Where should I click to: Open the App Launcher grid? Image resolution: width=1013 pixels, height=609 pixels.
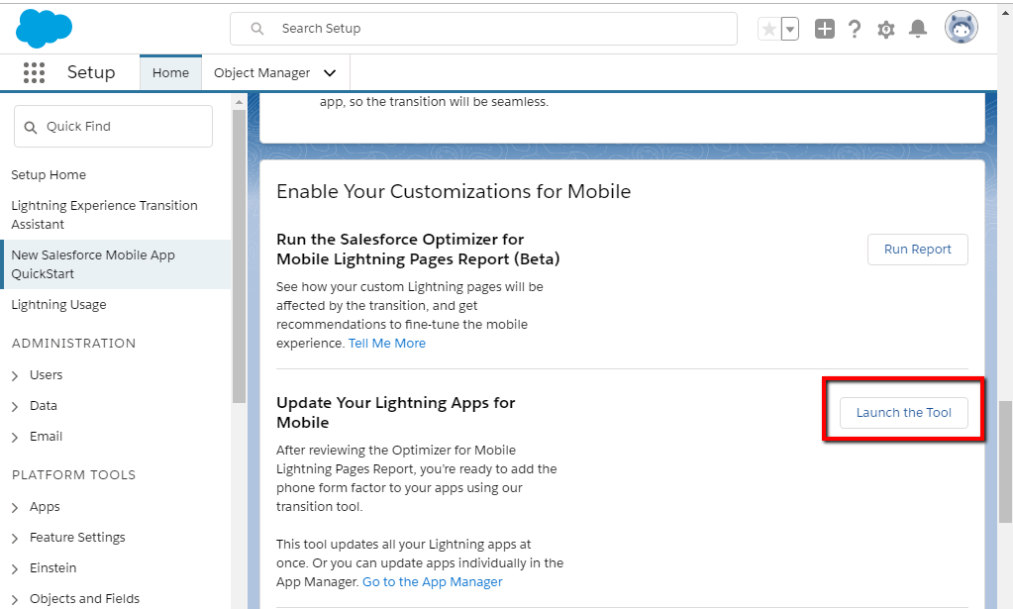34,72
